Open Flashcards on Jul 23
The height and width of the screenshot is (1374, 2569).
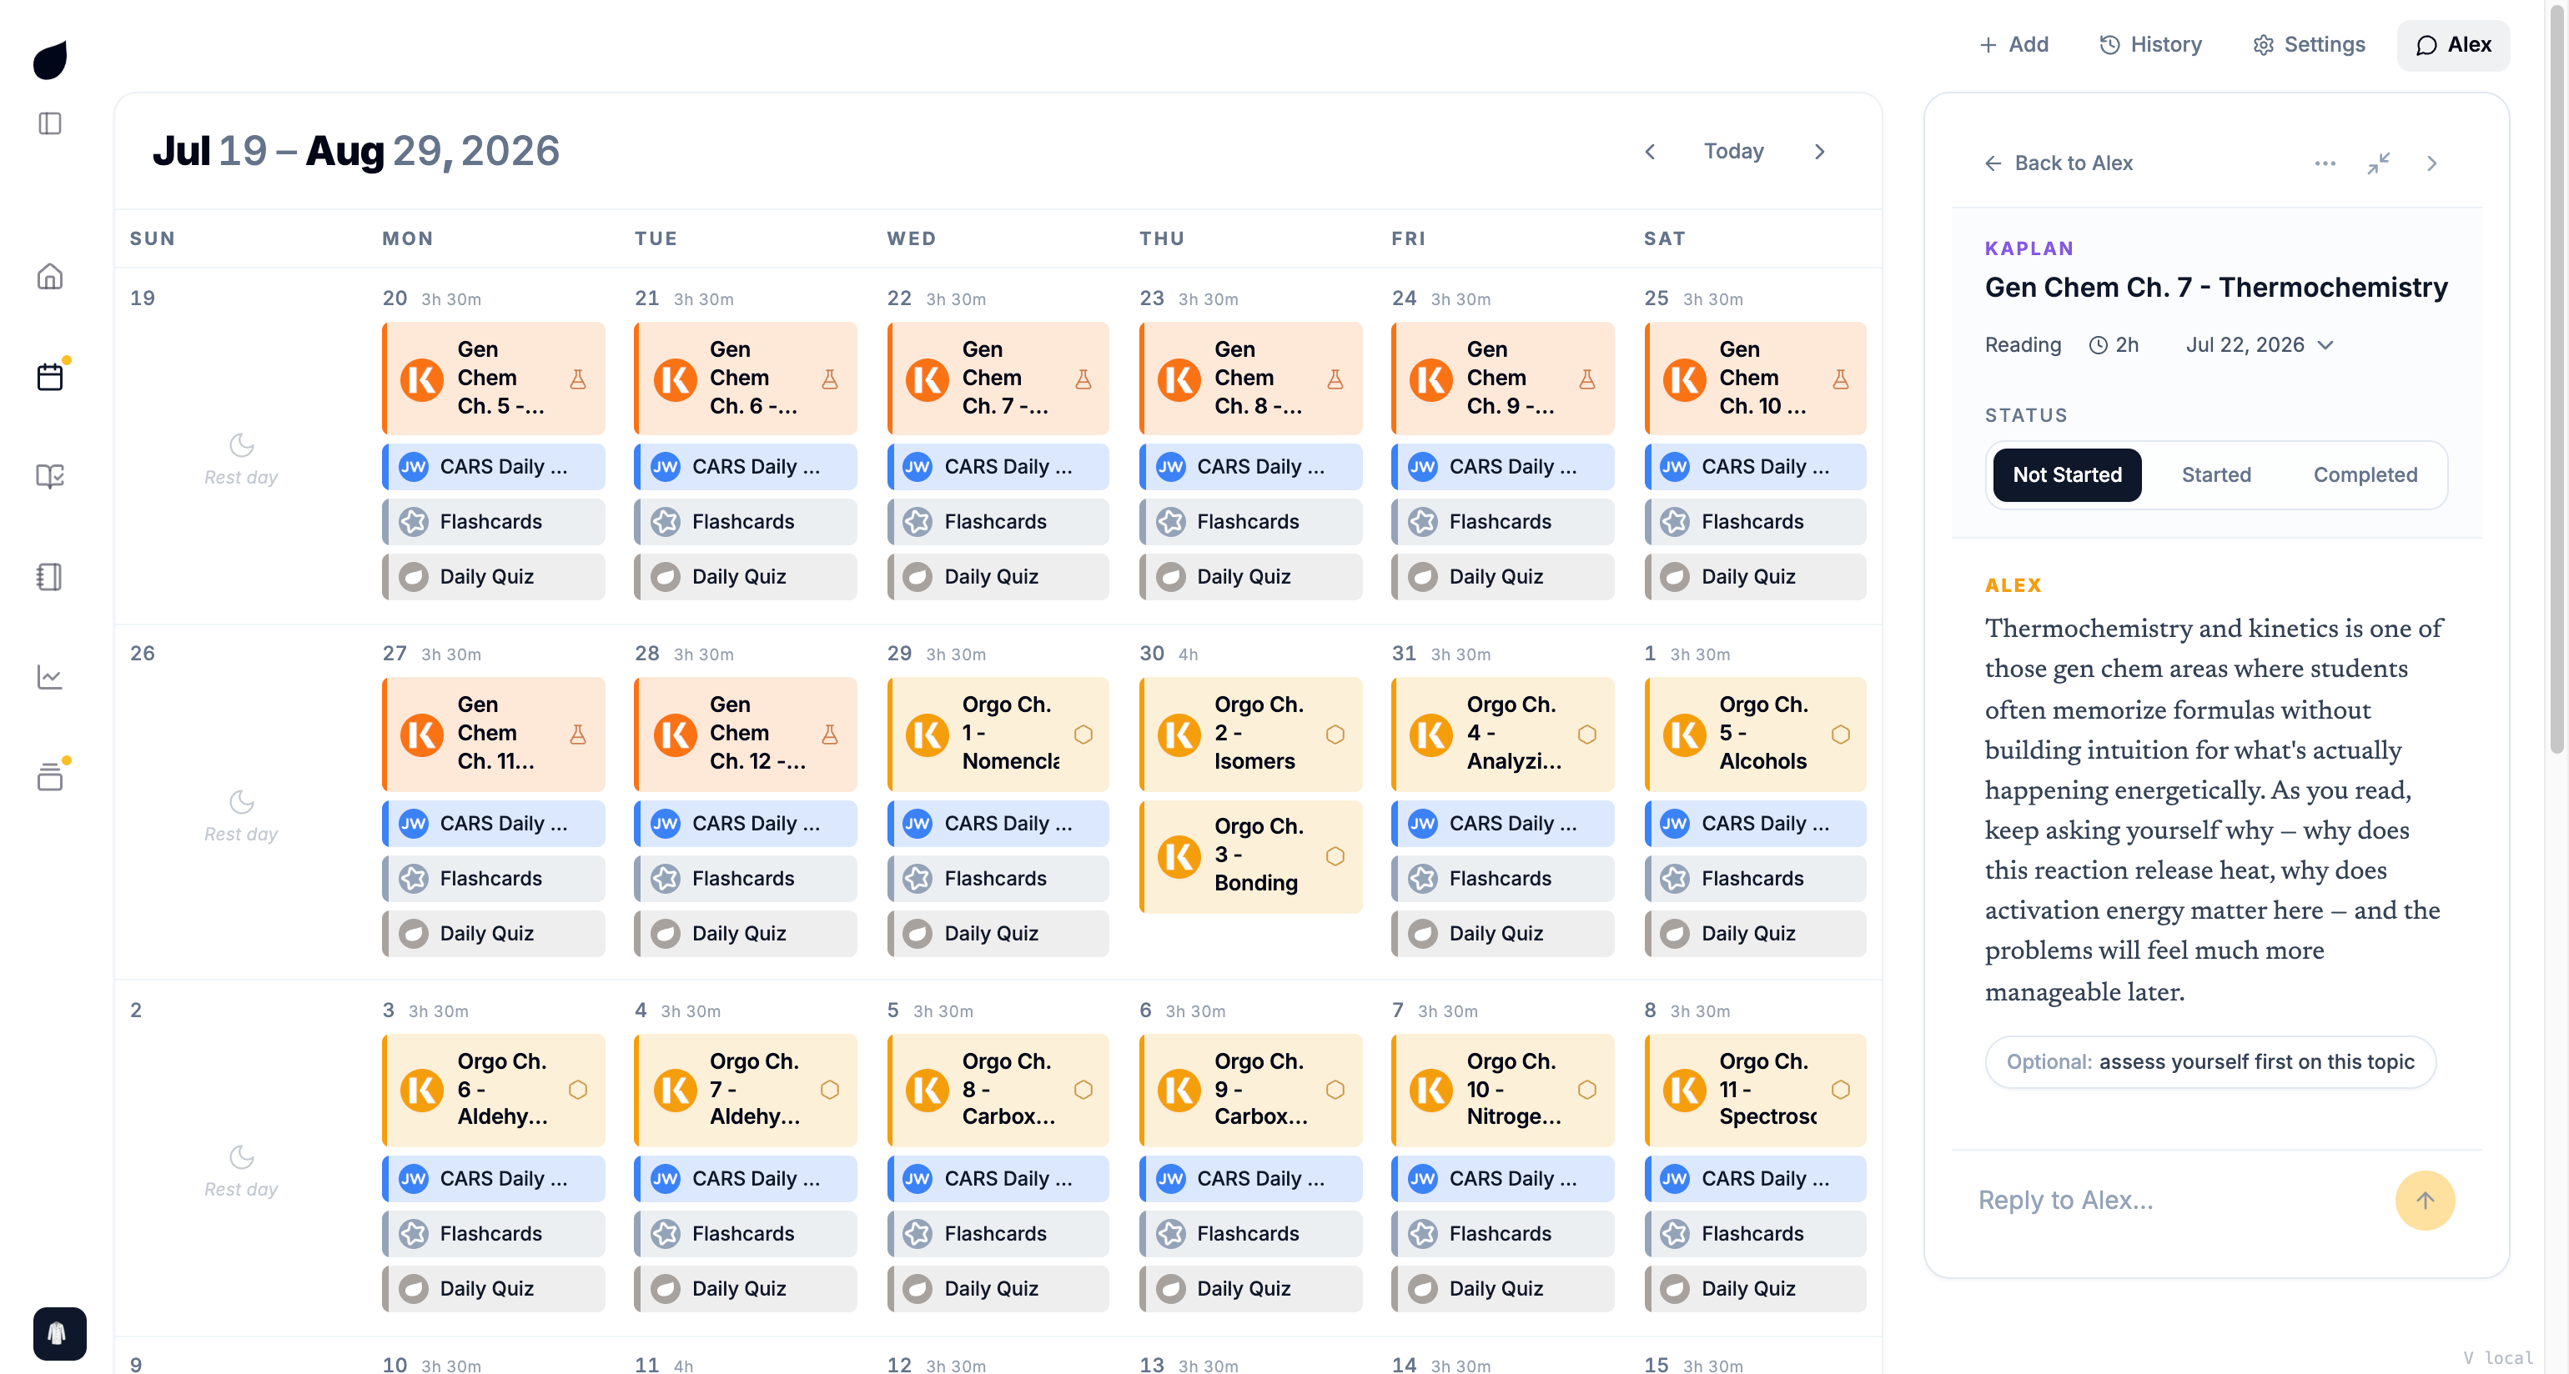(1250, 521)
